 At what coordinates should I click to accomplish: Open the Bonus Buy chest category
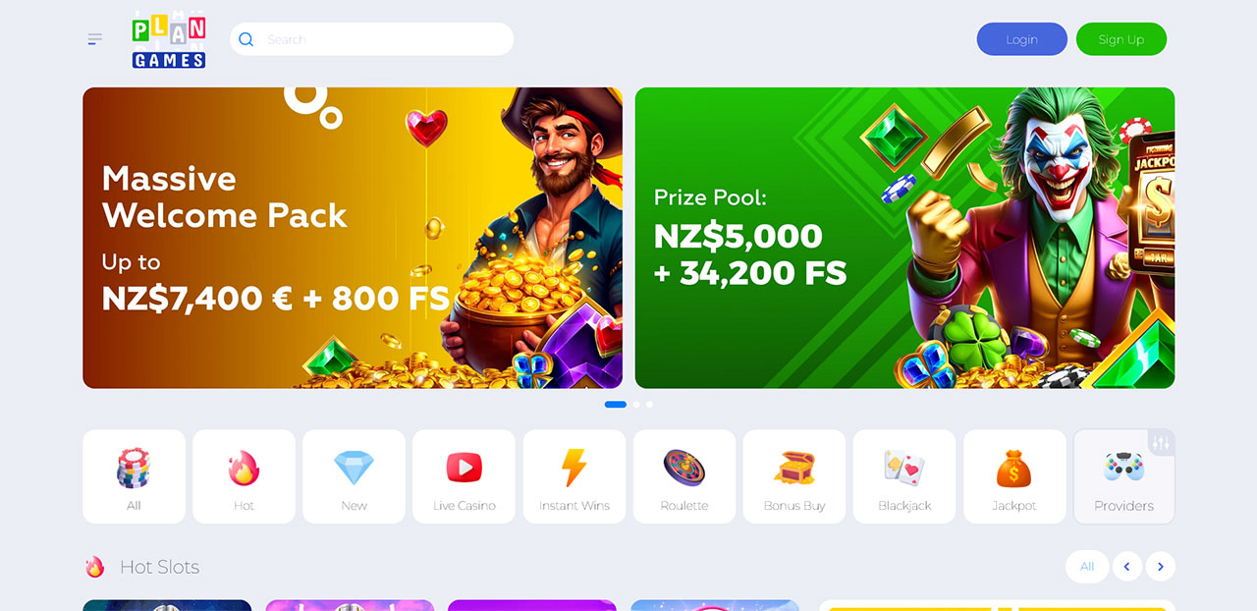[x=793, y=476]
